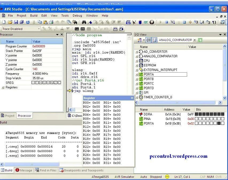Click the braces auto-step icon

coord(214,22)
